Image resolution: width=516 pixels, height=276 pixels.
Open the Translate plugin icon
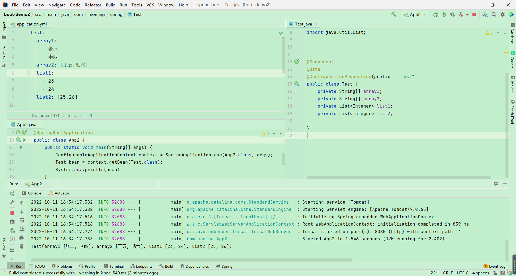coord(485,14)
